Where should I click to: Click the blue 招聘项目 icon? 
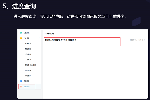[21, 81]
